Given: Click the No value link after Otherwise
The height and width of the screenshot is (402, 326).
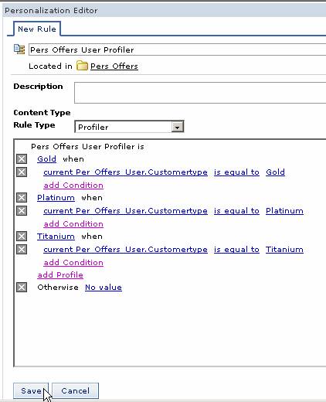Looking at the screenshot, I should [104, 287].
